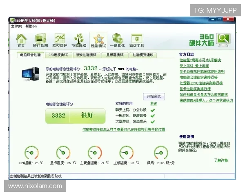Click the 主硬盘温度: 27 ℃ reading

pos(95,163)
